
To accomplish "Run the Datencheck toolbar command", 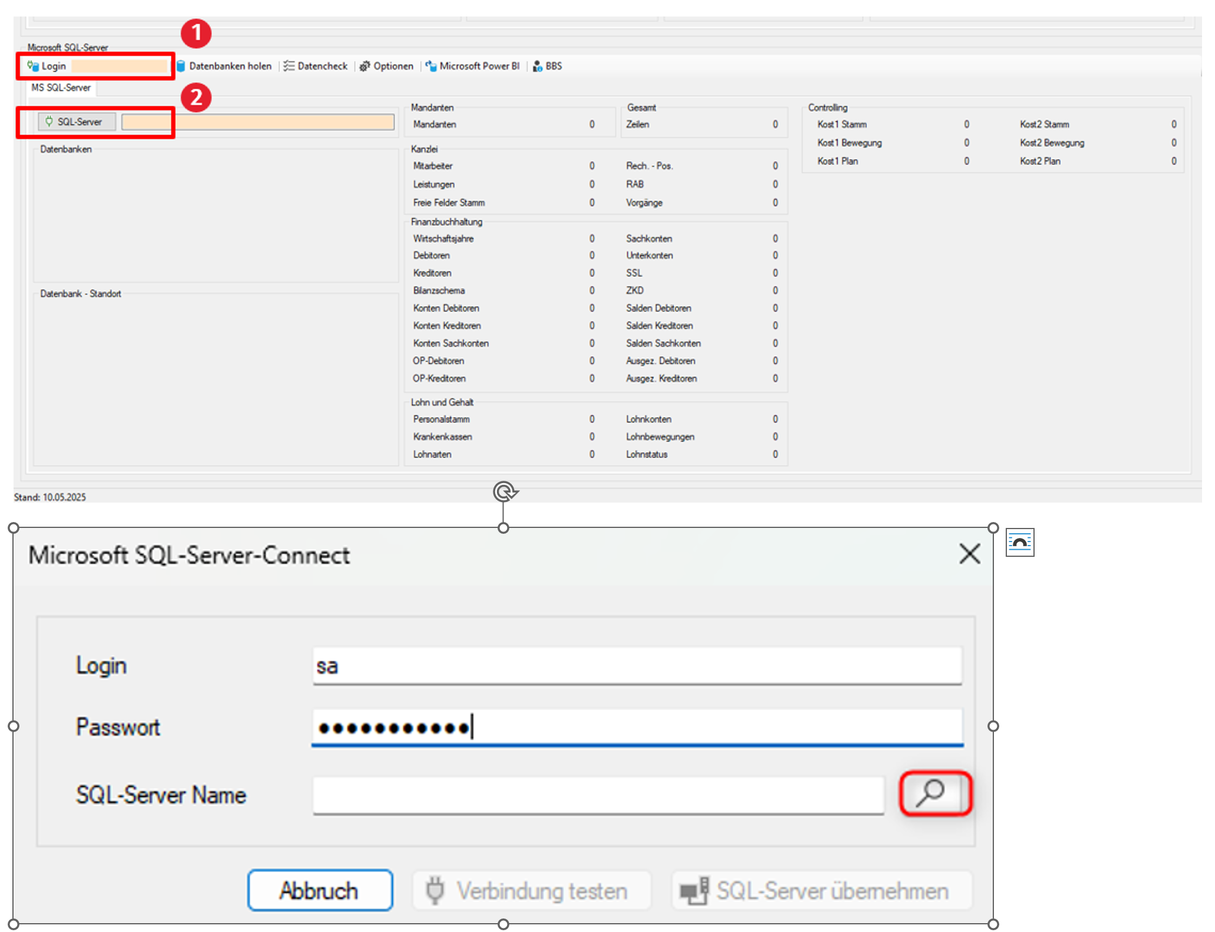I will point(315,66).
